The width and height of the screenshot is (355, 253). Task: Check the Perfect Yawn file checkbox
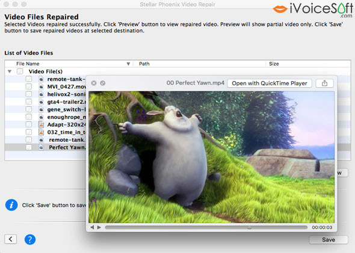(29, 147)
